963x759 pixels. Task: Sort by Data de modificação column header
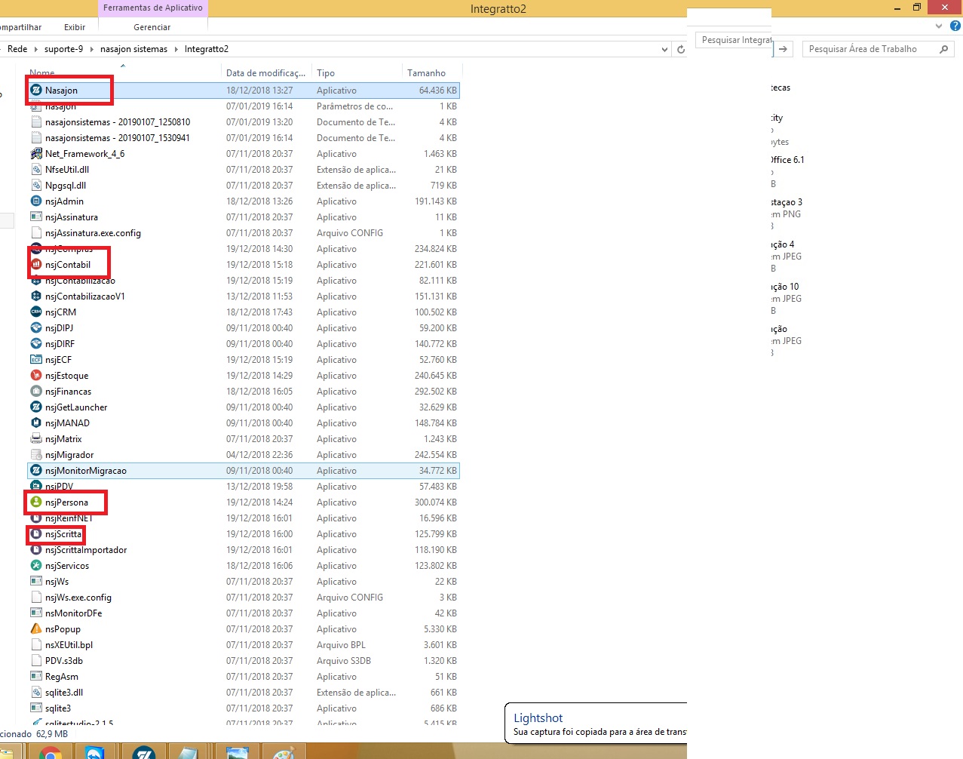click(x=265, y=73)
